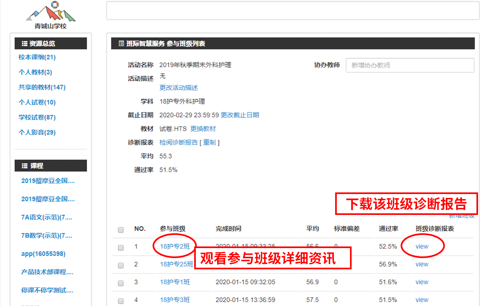Open class 18护专2班 details

(175, 246)
